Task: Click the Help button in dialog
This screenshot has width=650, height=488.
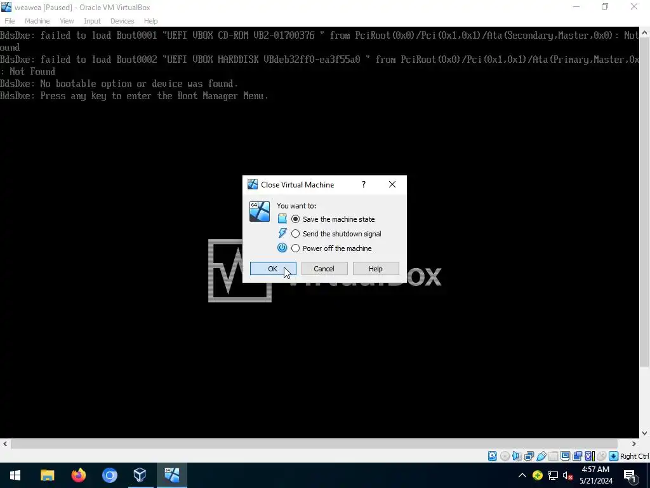Action: [376, 269]
